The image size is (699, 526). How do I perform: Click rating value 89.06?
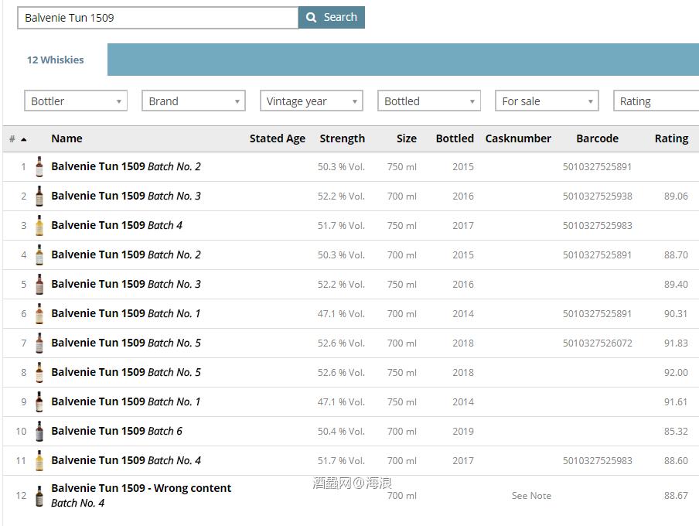tap(676, 196)
